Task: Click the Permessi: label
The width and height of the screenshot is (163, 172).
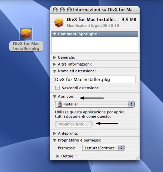Action: pos(66,148)
